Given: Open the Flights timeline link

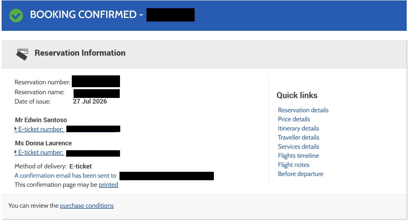Looking at the screenshot, I should click(298, 156).
